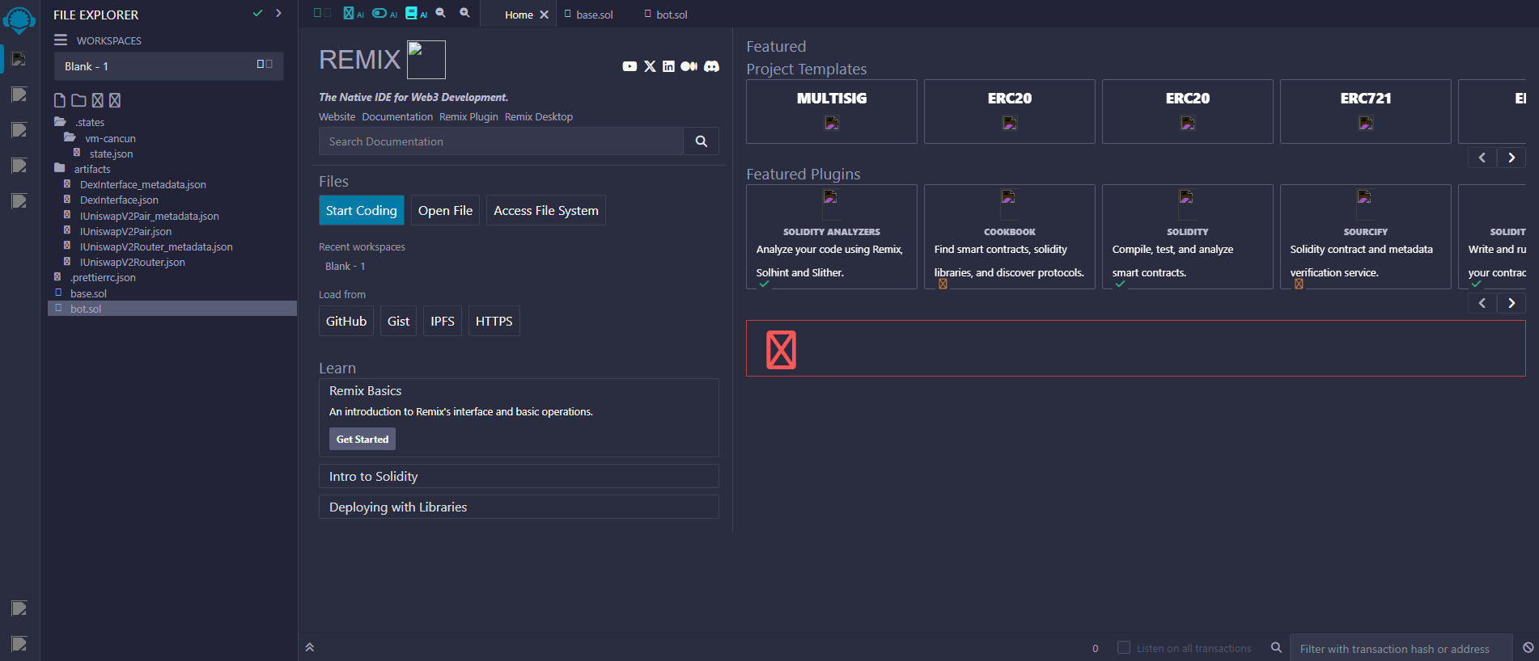Open Remix Discord icon
This screenshot has width=1539, height=661.
point(711,66)
